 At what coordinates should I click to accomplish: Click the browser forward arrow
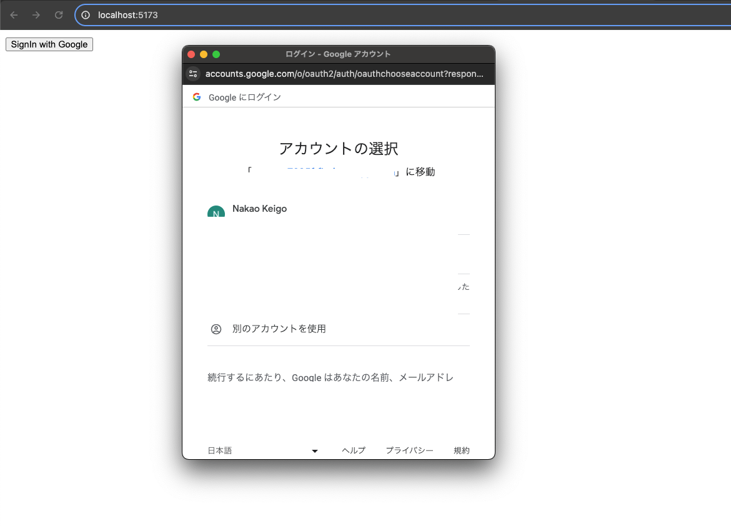pyautogui.click(x=36, y=15)
